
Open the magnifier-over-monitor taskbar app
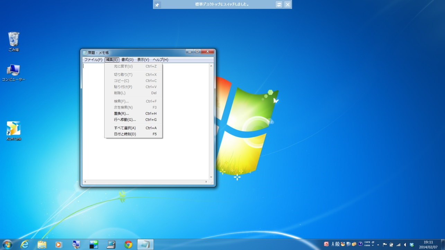pos(76,244)
